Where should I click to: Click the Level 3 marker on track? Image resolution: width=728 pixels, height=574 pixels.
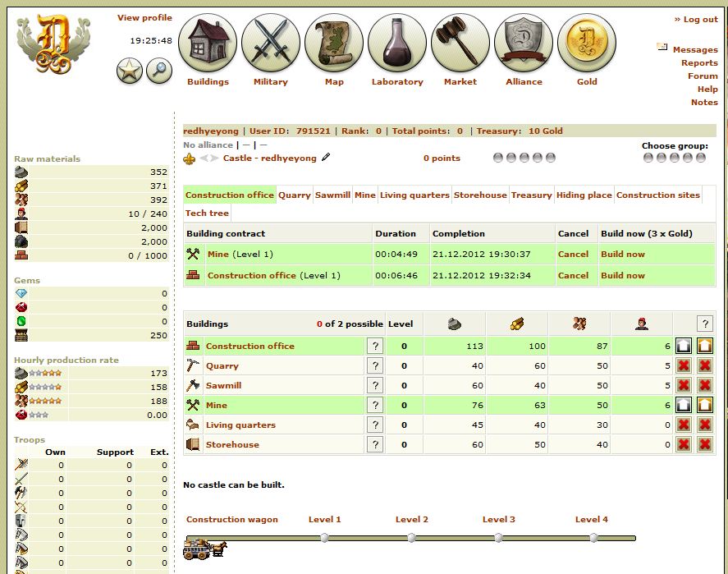[x=498, y=538]
